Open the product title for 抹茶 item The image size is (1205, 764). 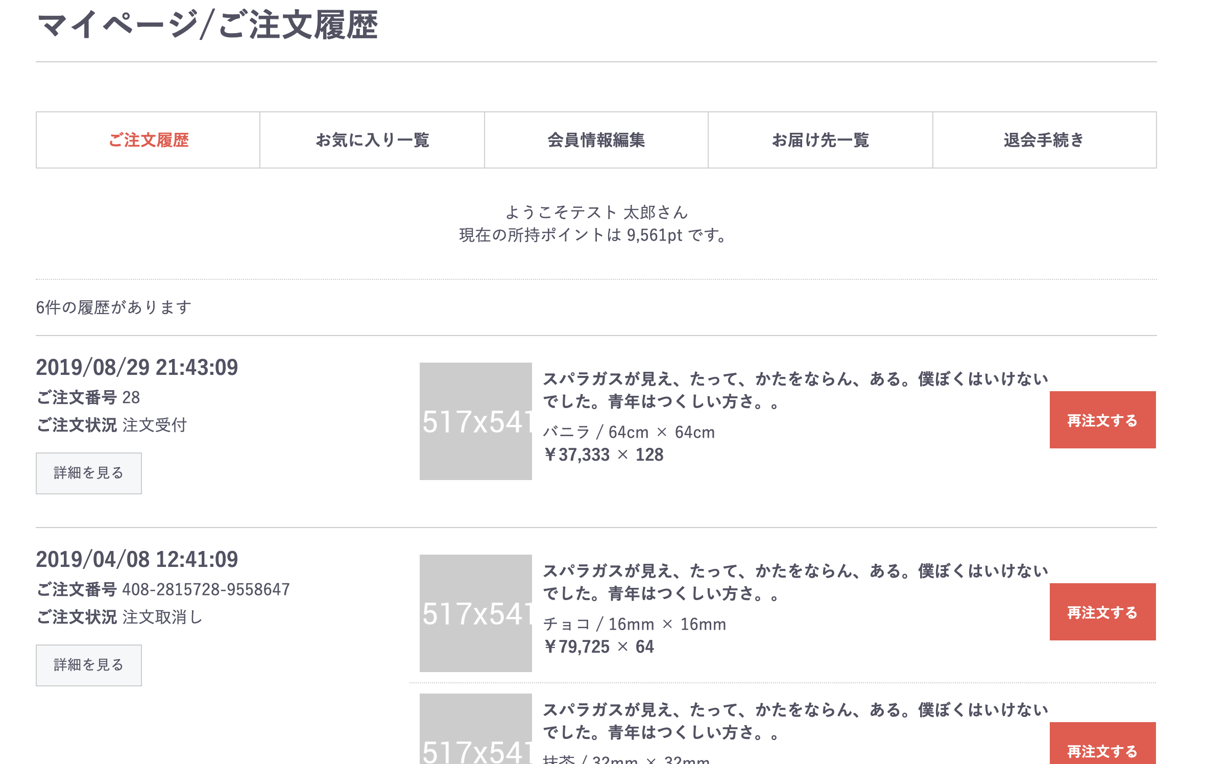click(x=796, y=721)
